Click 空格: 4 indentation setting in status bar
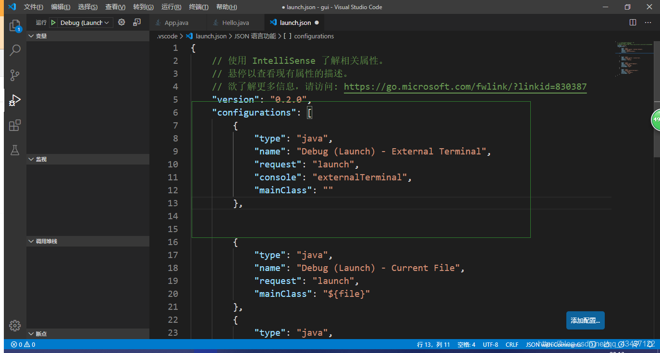Viewport: 660px width, 353px height. tap(466, 344)
